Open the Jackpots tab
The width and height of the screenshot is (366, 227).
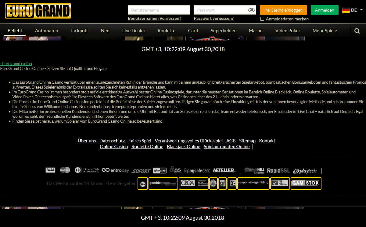point(79,30)
